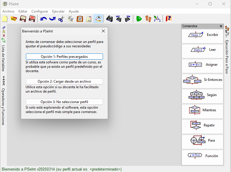Choose Opción 1: Perfiles precargados
This screenshot has height=172, width=231.
tap(64, 57)
